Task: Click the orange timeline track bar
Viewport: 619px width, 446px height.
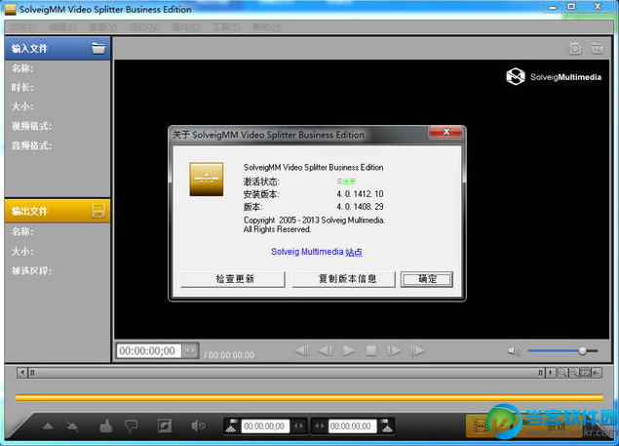Action: 309,397
